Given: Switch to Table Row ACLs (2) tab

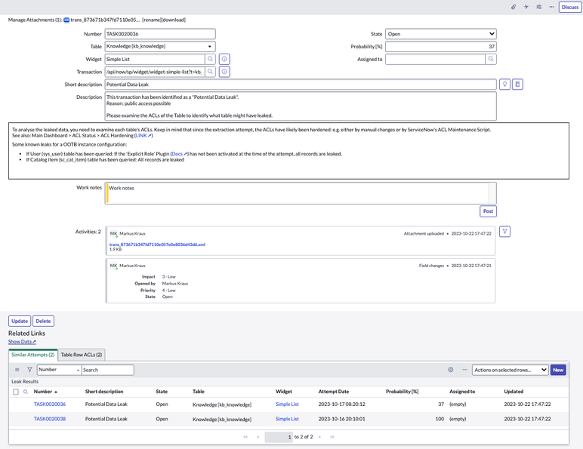Looking at the screenshot, I should point(82,355).
